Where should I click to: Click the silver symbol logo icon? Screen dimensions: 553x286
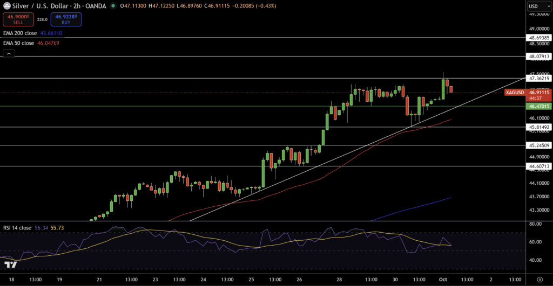(8, 6)
